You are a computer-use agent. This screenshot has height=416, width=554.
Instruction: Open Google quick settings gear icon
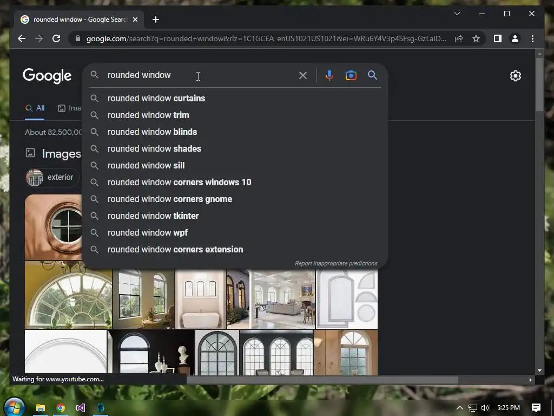pyautogui.click(x=515, y=76)
